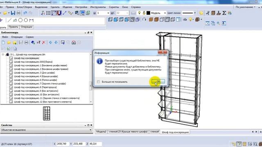This screenshot has height=147, width=262.
Task: Open the line width dropdown showing 1
Action: click(108, 13)
